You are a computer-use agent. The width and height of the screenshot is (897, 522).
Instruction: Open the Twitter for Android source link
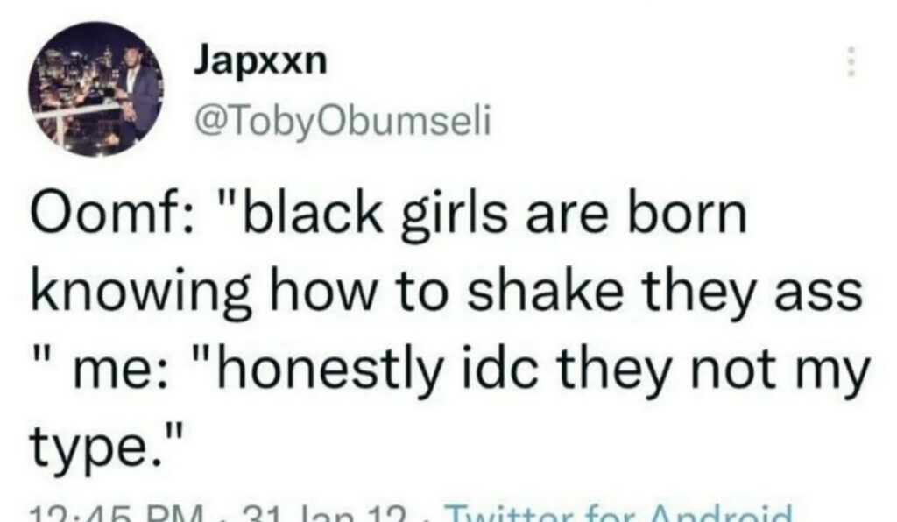(619, 511)
